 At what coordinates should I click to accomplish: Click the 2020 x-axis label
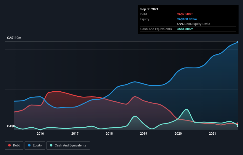pyautogui.click(x=178, y=133)
